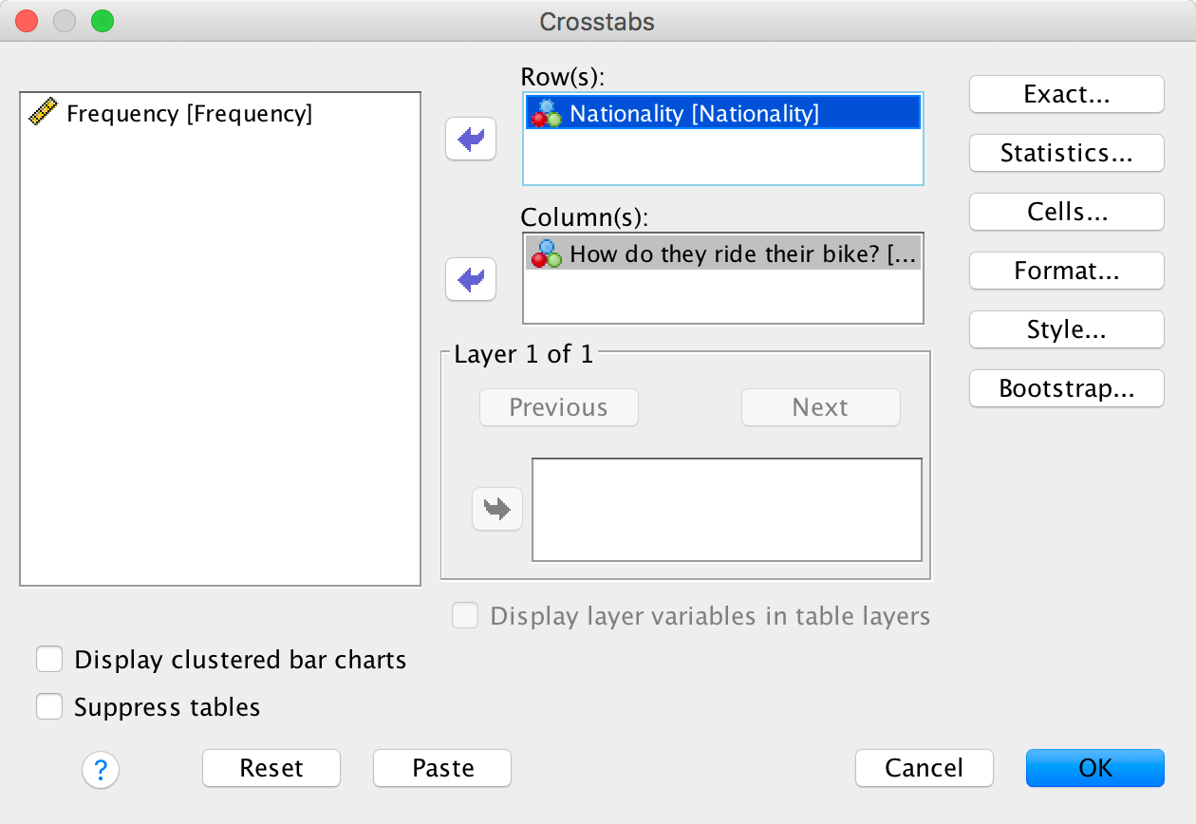Viewport: 1196px width, 824px height.
Task: Open the Cells... dialog
Action: pyautogui.click(x=1066, y=212)
